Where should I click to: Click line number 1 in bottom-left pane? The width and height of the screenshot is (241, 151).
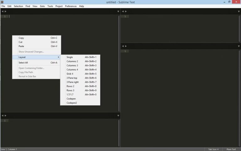(x=5, y=121)
